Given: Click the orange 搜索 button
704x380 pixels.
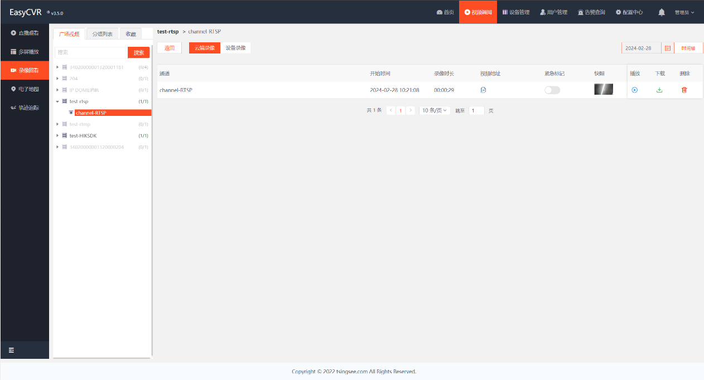Looking at the screenshot, I should (x=139, y=53).
